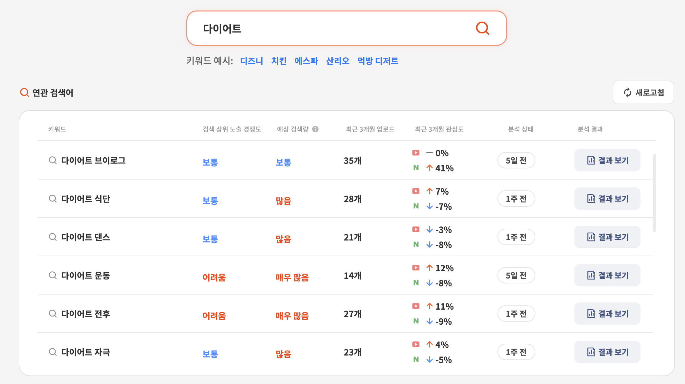Click the Naver N icon in 다이어트 브이로그 row

pyautogui.click(x=416, y=168)
